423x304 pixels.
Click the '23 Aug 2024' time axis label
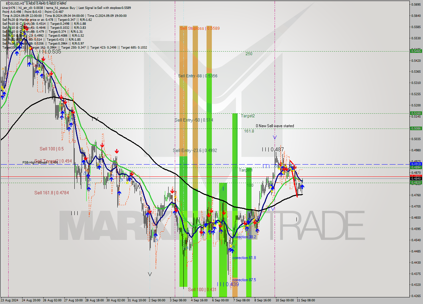(10, 300)
